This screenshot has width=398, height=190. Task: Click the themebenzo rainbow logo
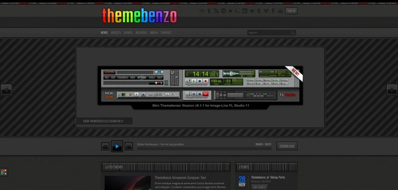(139, 15)
